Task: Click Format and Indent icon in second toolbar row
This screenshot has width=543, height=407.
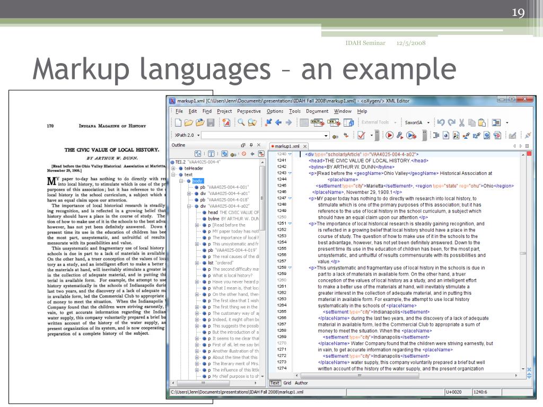Action: pos(436,135)
